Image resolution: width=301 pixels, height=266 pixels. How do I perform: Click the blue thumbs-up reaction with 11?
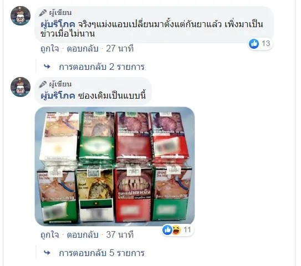point(167,230)
